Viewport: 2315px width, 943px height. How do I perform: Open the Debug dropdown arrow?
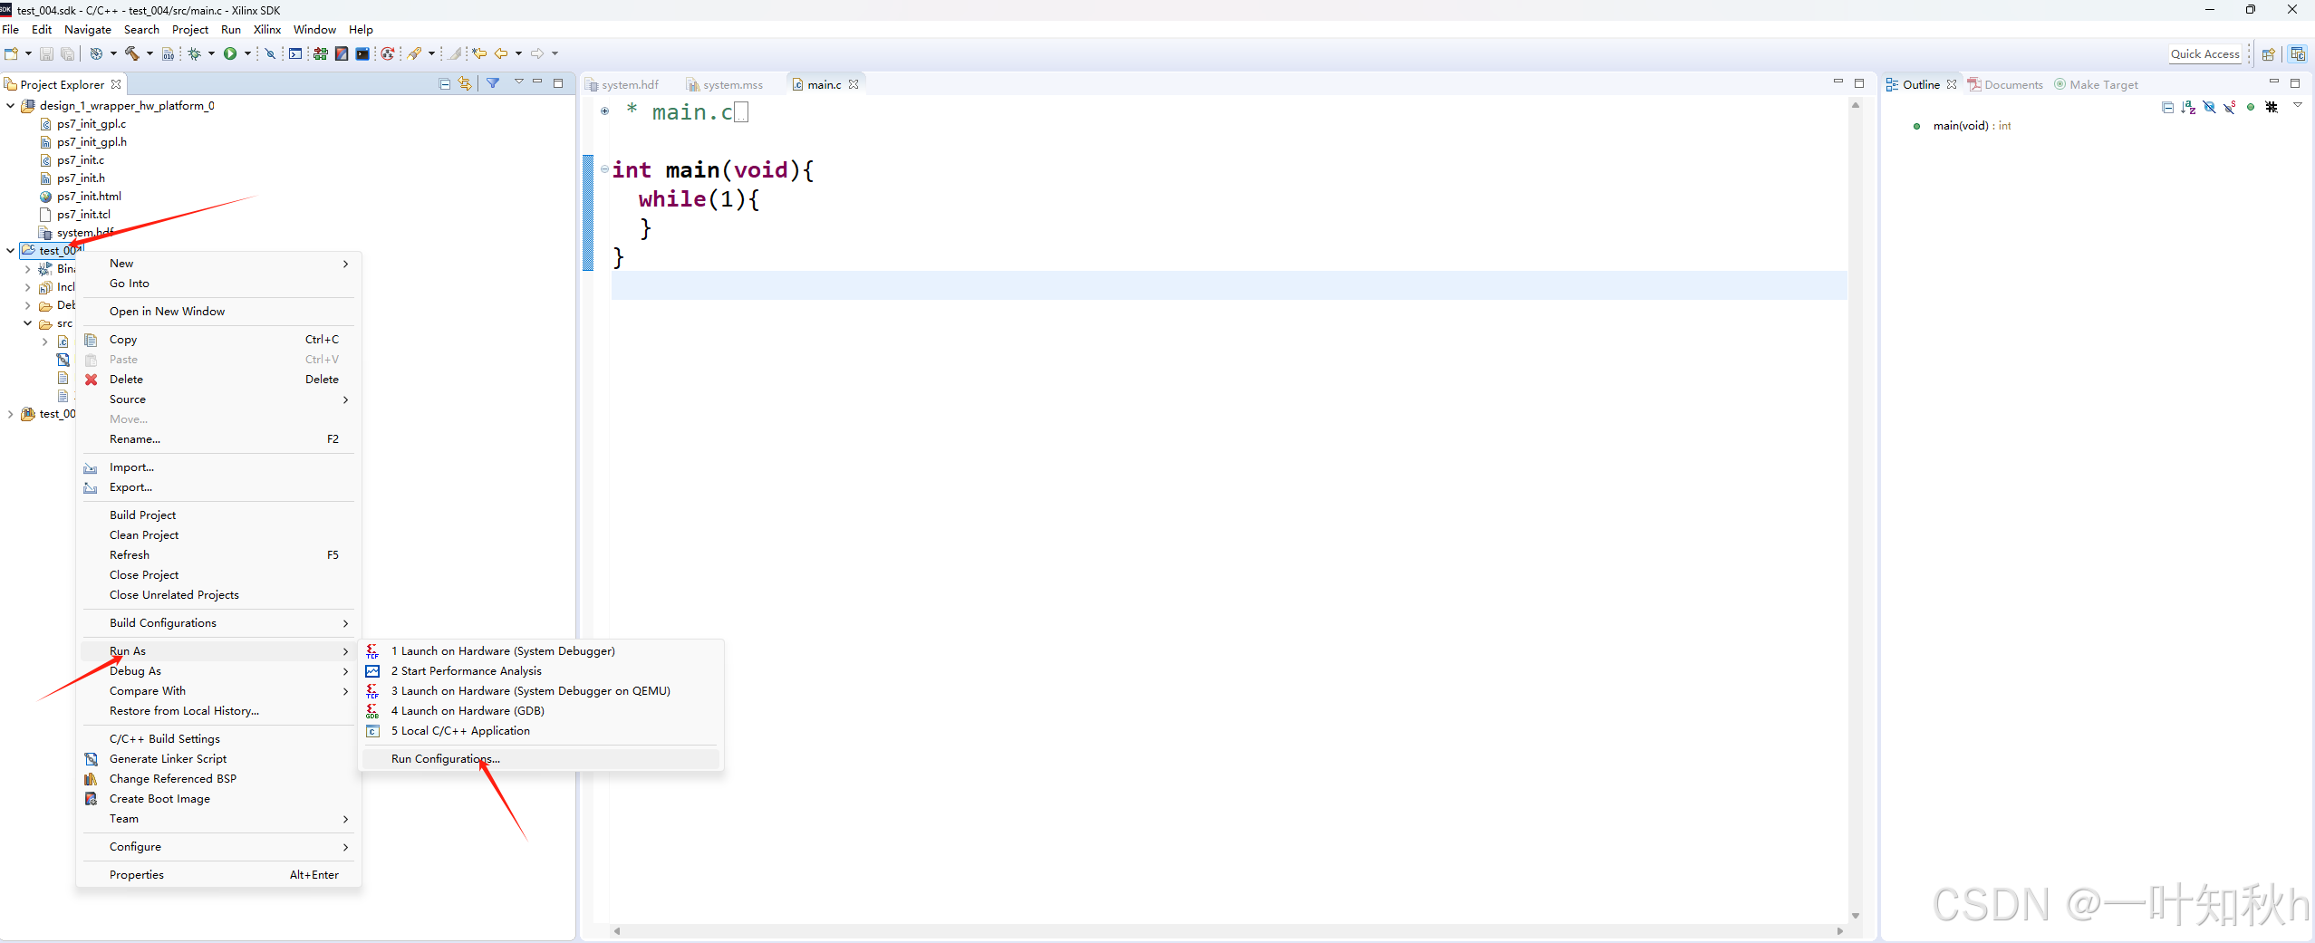[x=211, y=53]
